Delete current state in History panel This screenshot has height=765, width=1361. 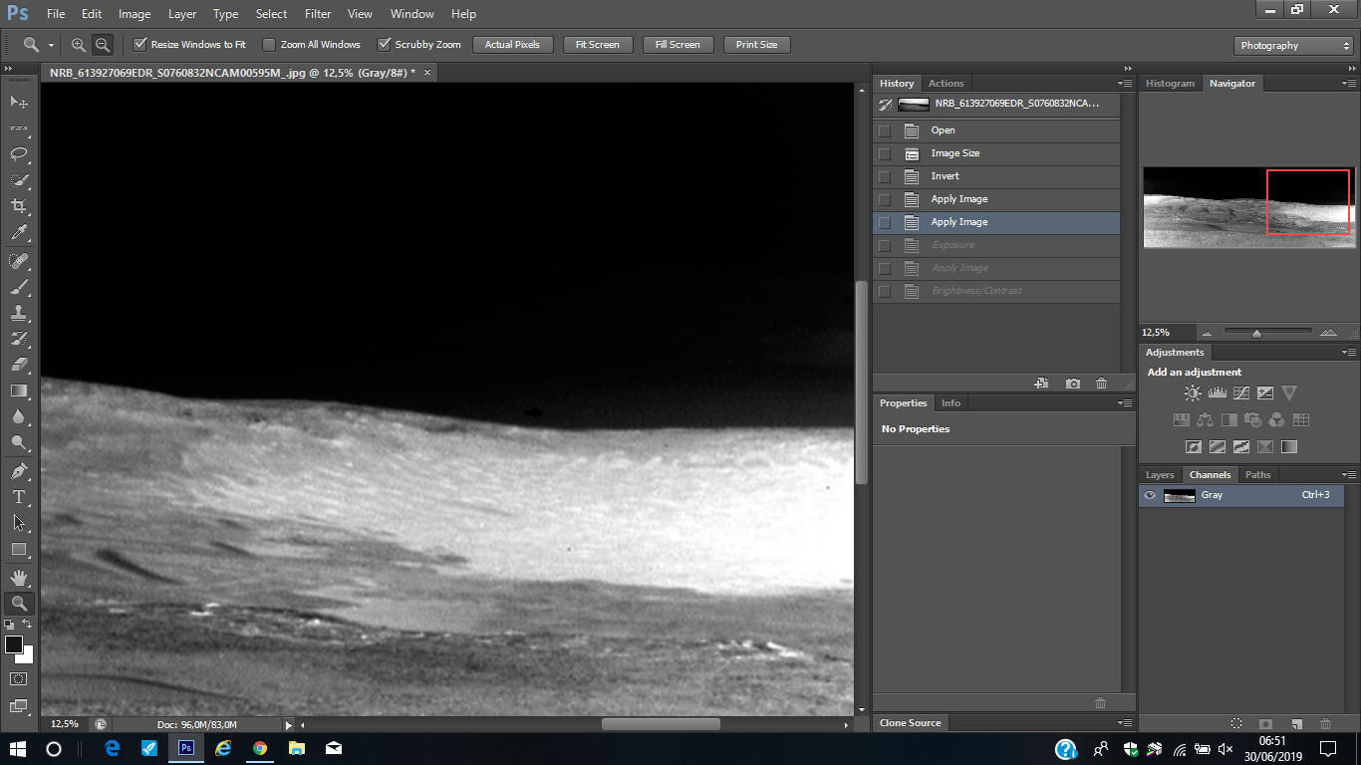pyautogui.click(x=1101, y=383)
